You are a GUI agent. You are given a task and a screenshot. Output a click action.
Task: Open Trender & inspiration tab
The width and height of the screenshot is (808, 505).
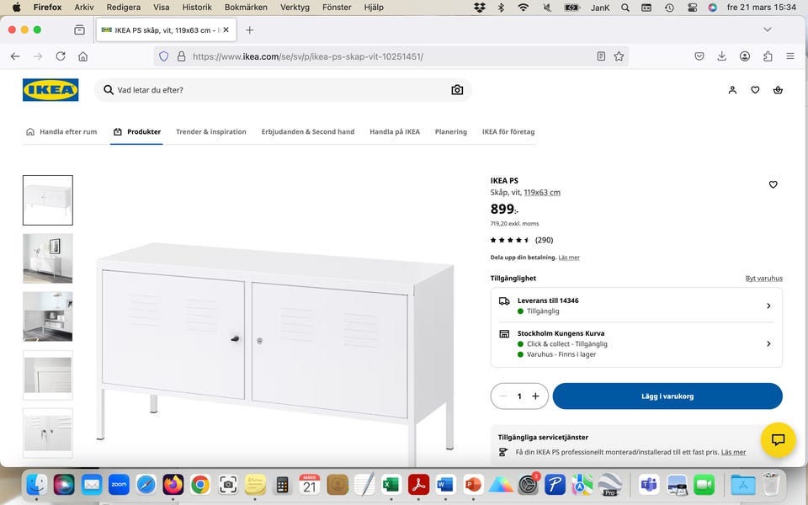tap(210, 131)
